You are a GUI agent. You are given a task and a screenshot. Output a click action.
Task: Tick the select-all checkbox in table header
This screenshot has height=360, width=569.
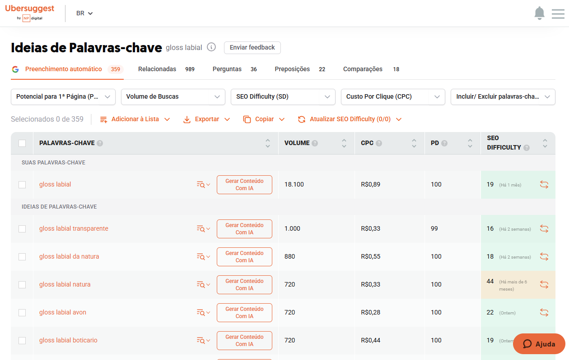(x=22, y=143)
